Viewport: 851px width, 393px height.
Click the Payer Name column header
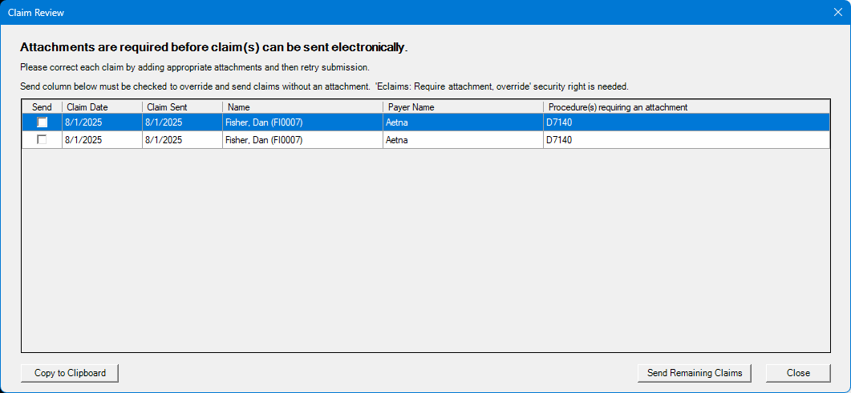pos(463,107)
